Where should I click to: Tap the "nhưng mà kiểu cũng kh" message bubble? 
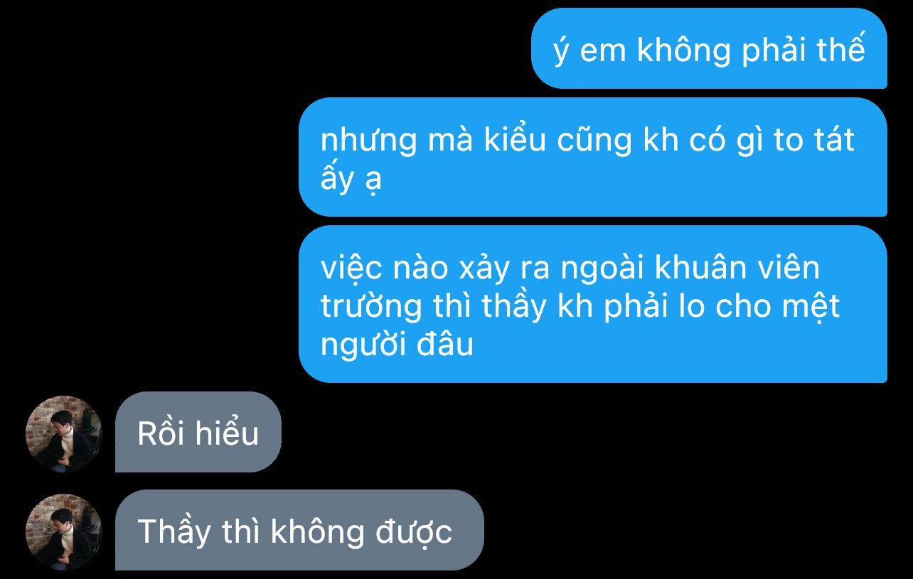point(593,157)
